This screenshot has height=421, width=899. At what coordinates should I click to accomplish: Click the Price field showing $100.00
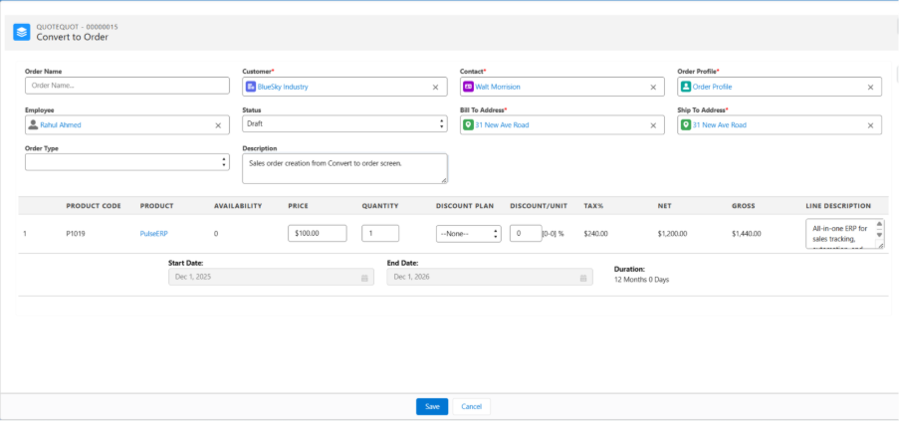coord(317,233)
